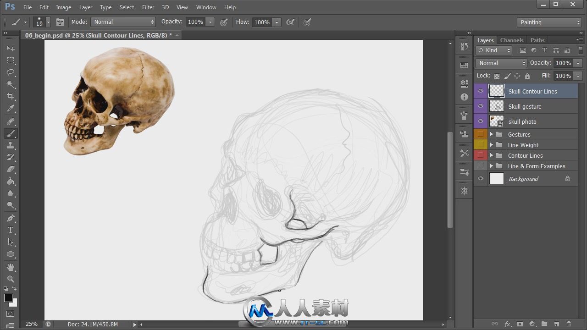Select the Zoom tool

pyautogui.click(x=11, y=279)
